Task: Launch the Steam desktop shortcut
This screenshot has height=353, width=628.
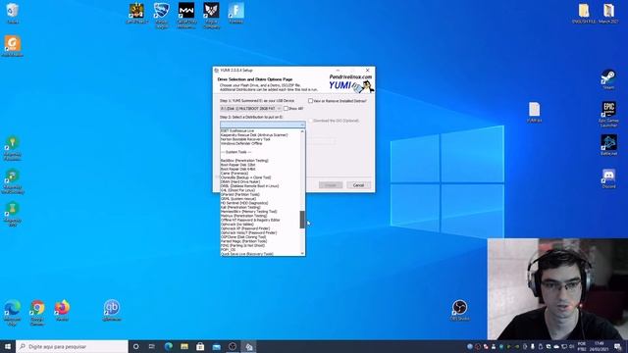Action: 608,79
